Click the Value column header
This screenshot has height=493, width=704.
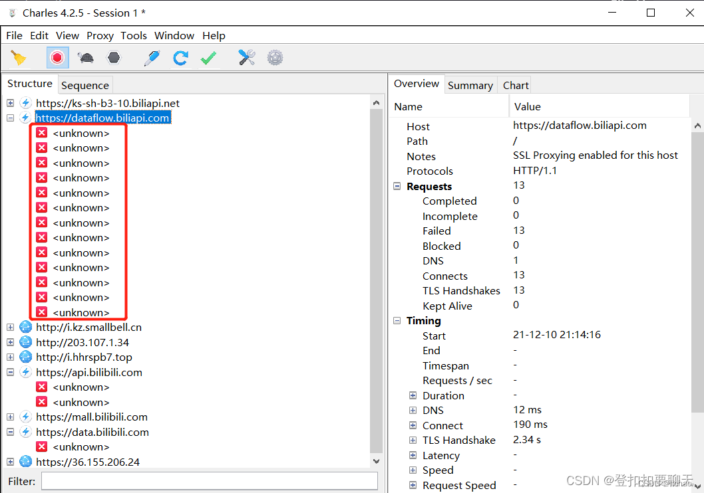click(600, 107)
